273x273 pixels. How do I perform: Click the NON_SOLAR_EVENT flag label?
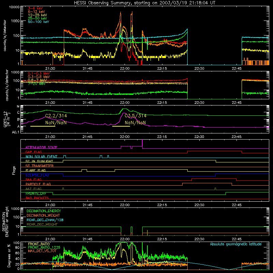point(41,157)
